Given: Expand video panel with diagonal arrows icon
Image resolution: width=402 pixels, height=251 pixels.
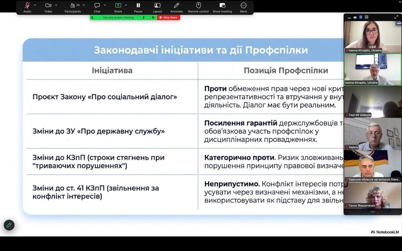Looking at the screenshot, I should click(396, 17).
